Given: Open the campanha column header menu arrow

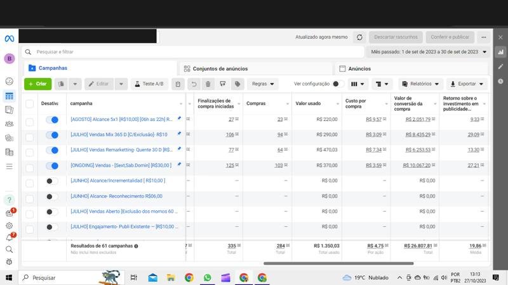Looking at the screenshot, I should 181,104.
